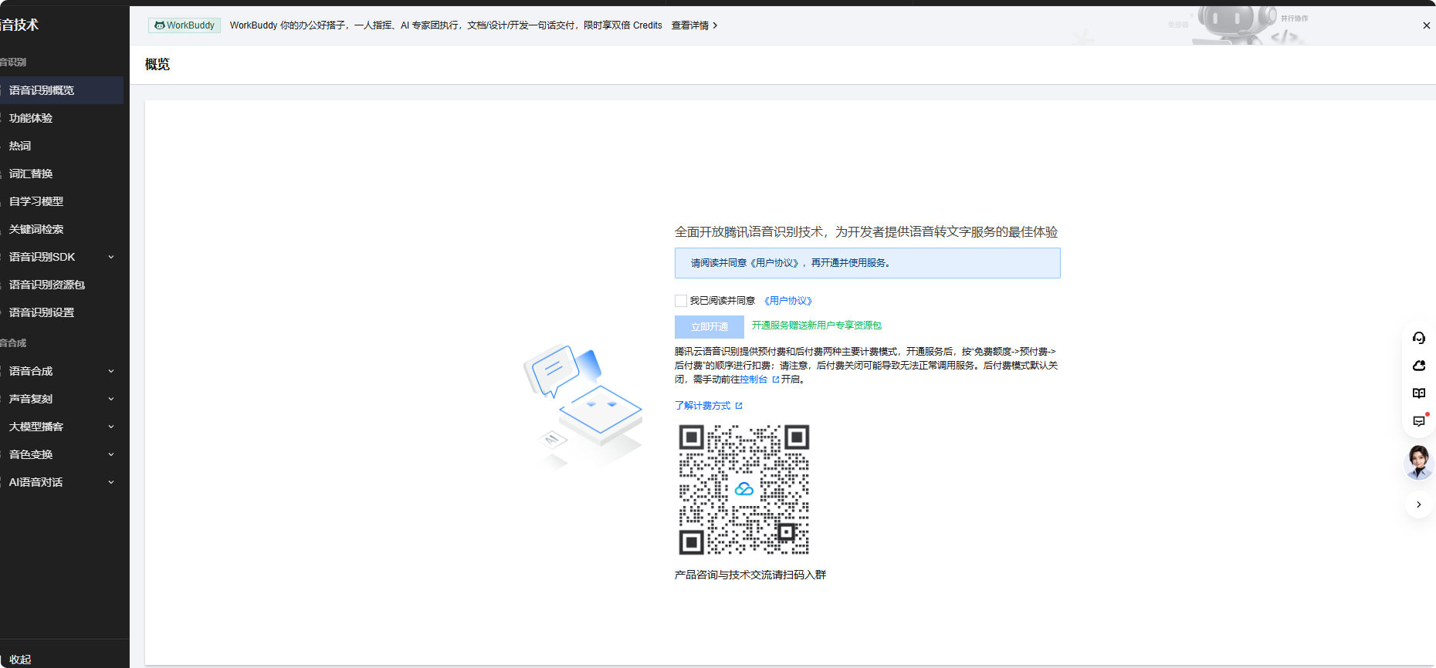1436x668 pixels.
Task: Click the 产品咨询与技术交流请扫码入群 caption
Action: (750, 575)
